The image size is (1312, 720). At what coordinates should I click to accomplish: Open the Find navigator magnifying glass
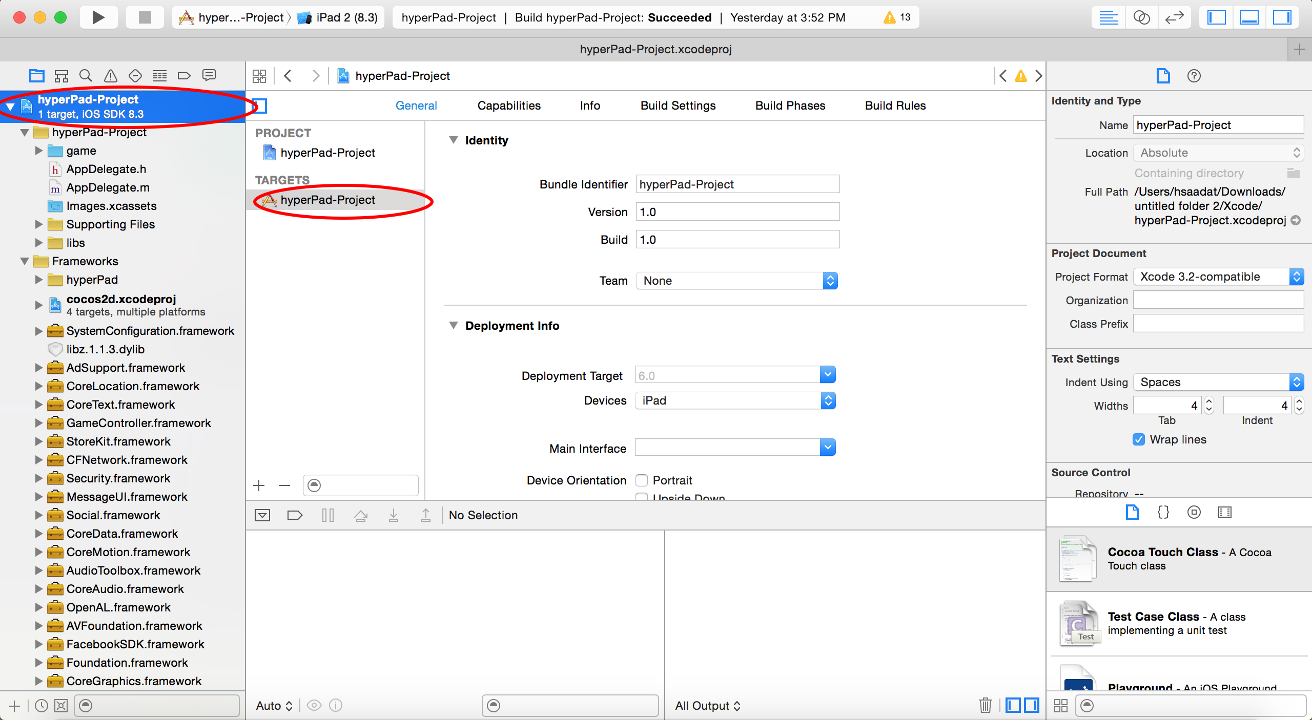click(x=86, y=75)
